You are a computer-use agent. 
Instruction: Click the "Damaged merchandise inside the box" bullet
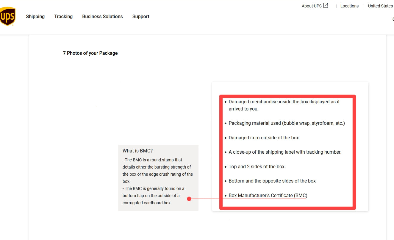click(284, 102)
